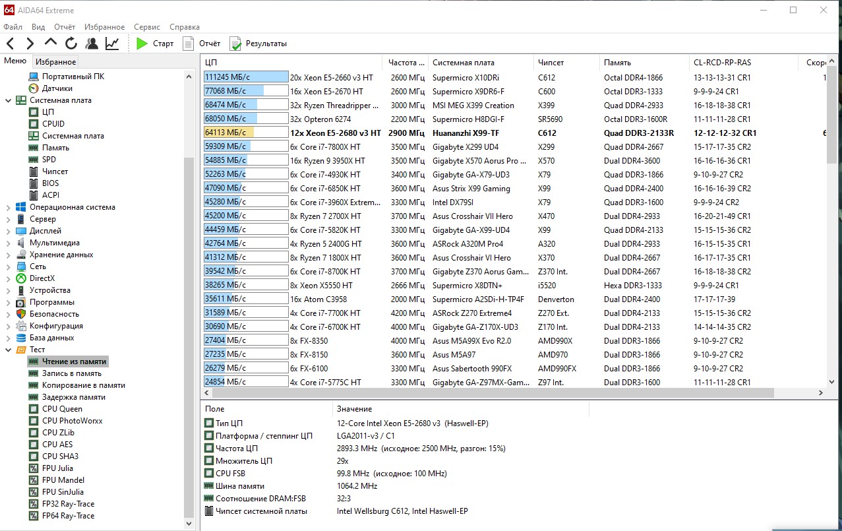Viewport: 842px width, 531px height.
Task: Expand the Сервер tree node
Action: pyautogui.click(x=9, y=219)
